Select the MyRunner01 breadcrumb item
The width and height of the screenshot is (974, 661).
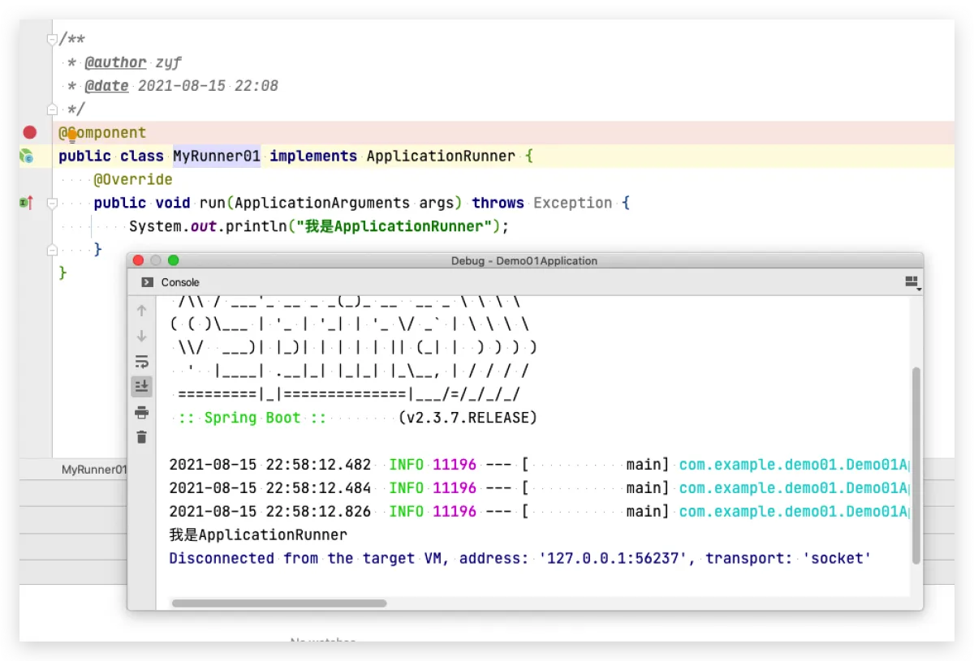pos(93,469)
